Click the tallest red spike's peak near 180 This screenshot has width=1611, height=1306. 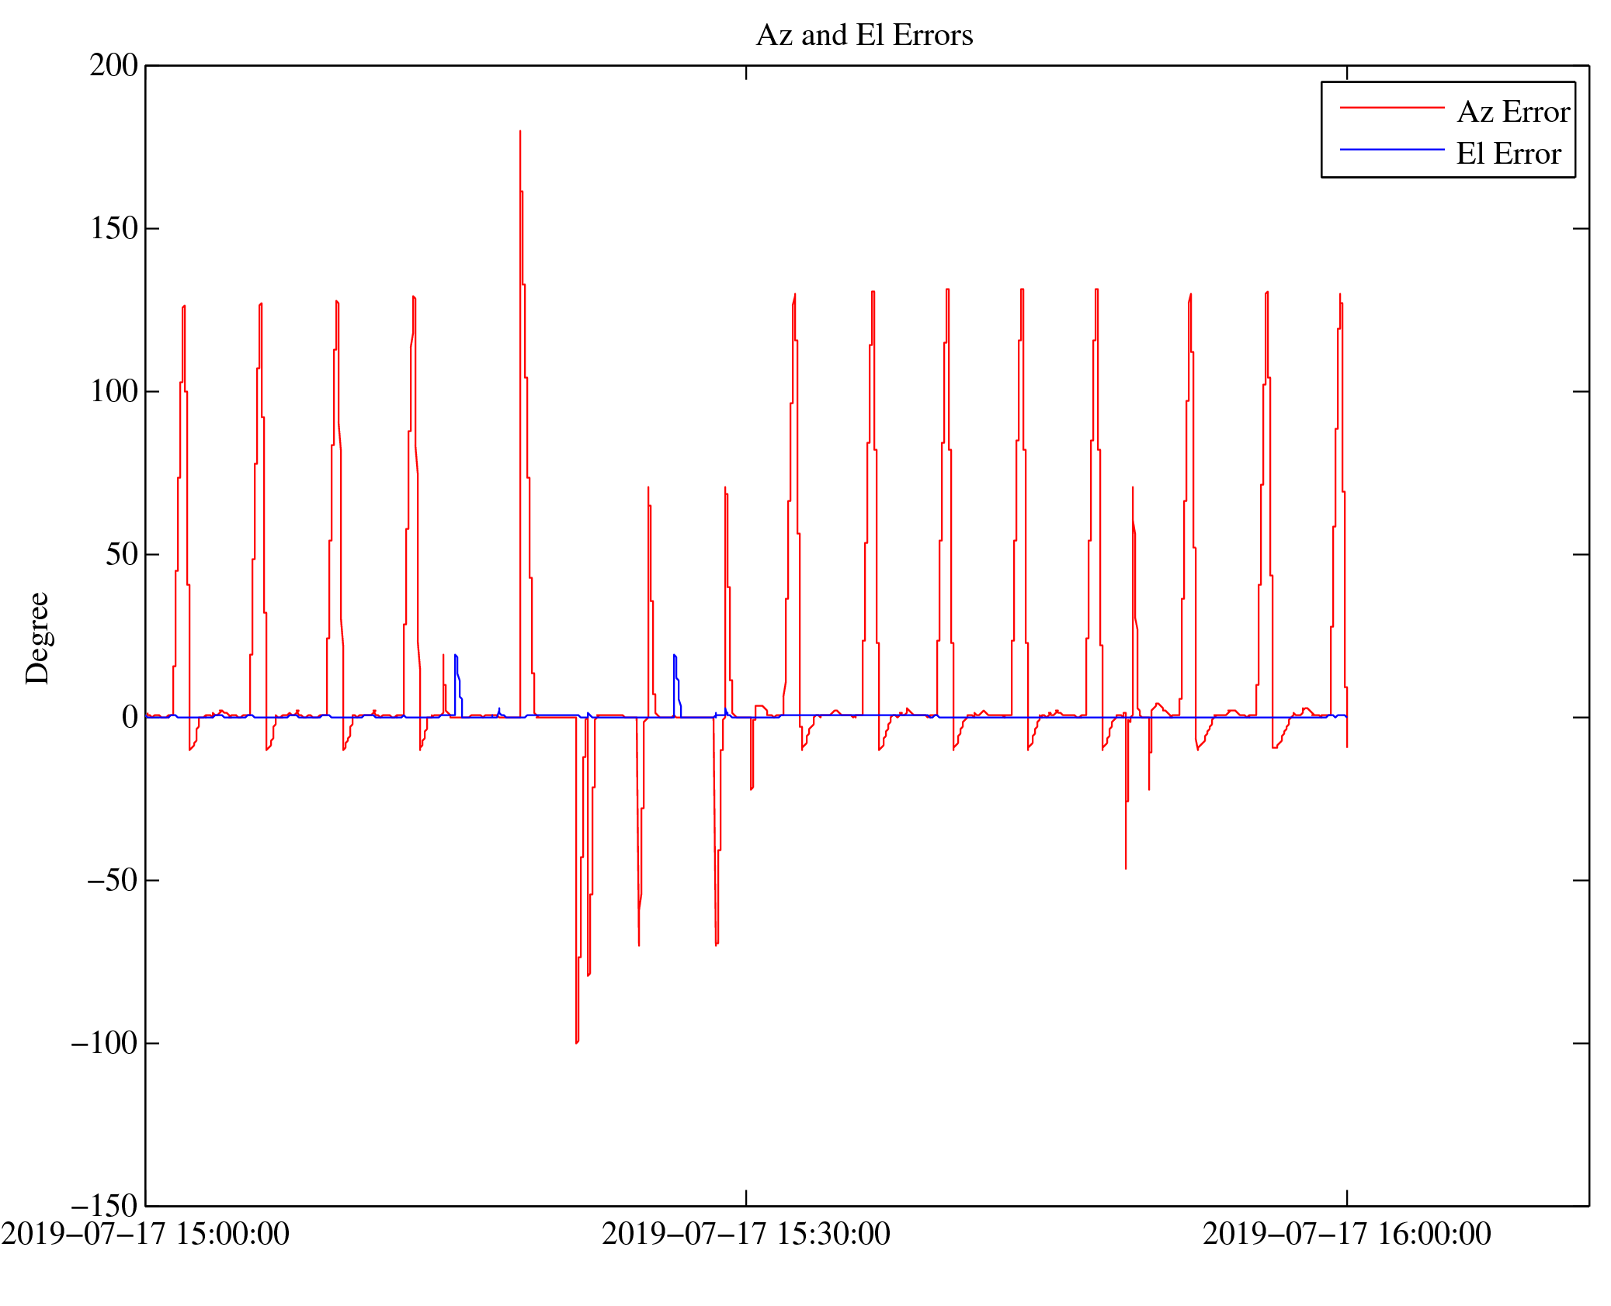pyautogui.click(x=520, y=132)
